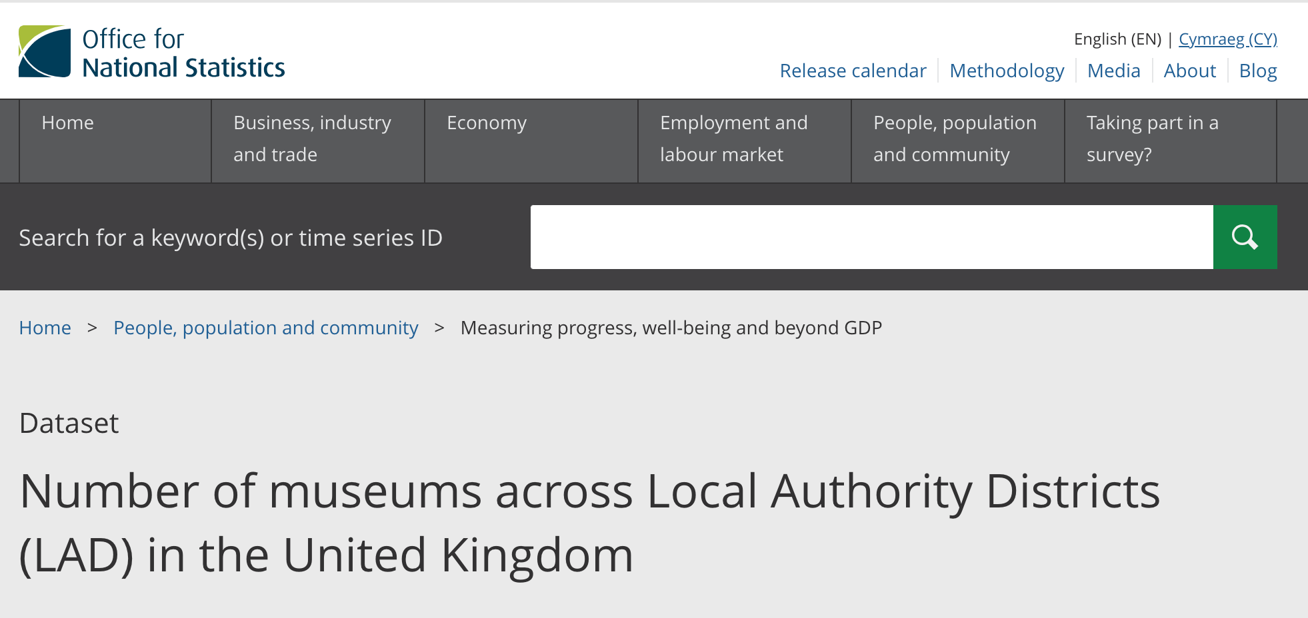
Task: Open the Release calendar link
Action: pos(853,71)
